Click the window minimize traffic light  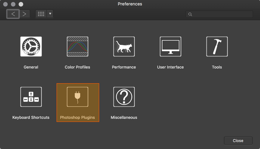[x=13, y=4]
